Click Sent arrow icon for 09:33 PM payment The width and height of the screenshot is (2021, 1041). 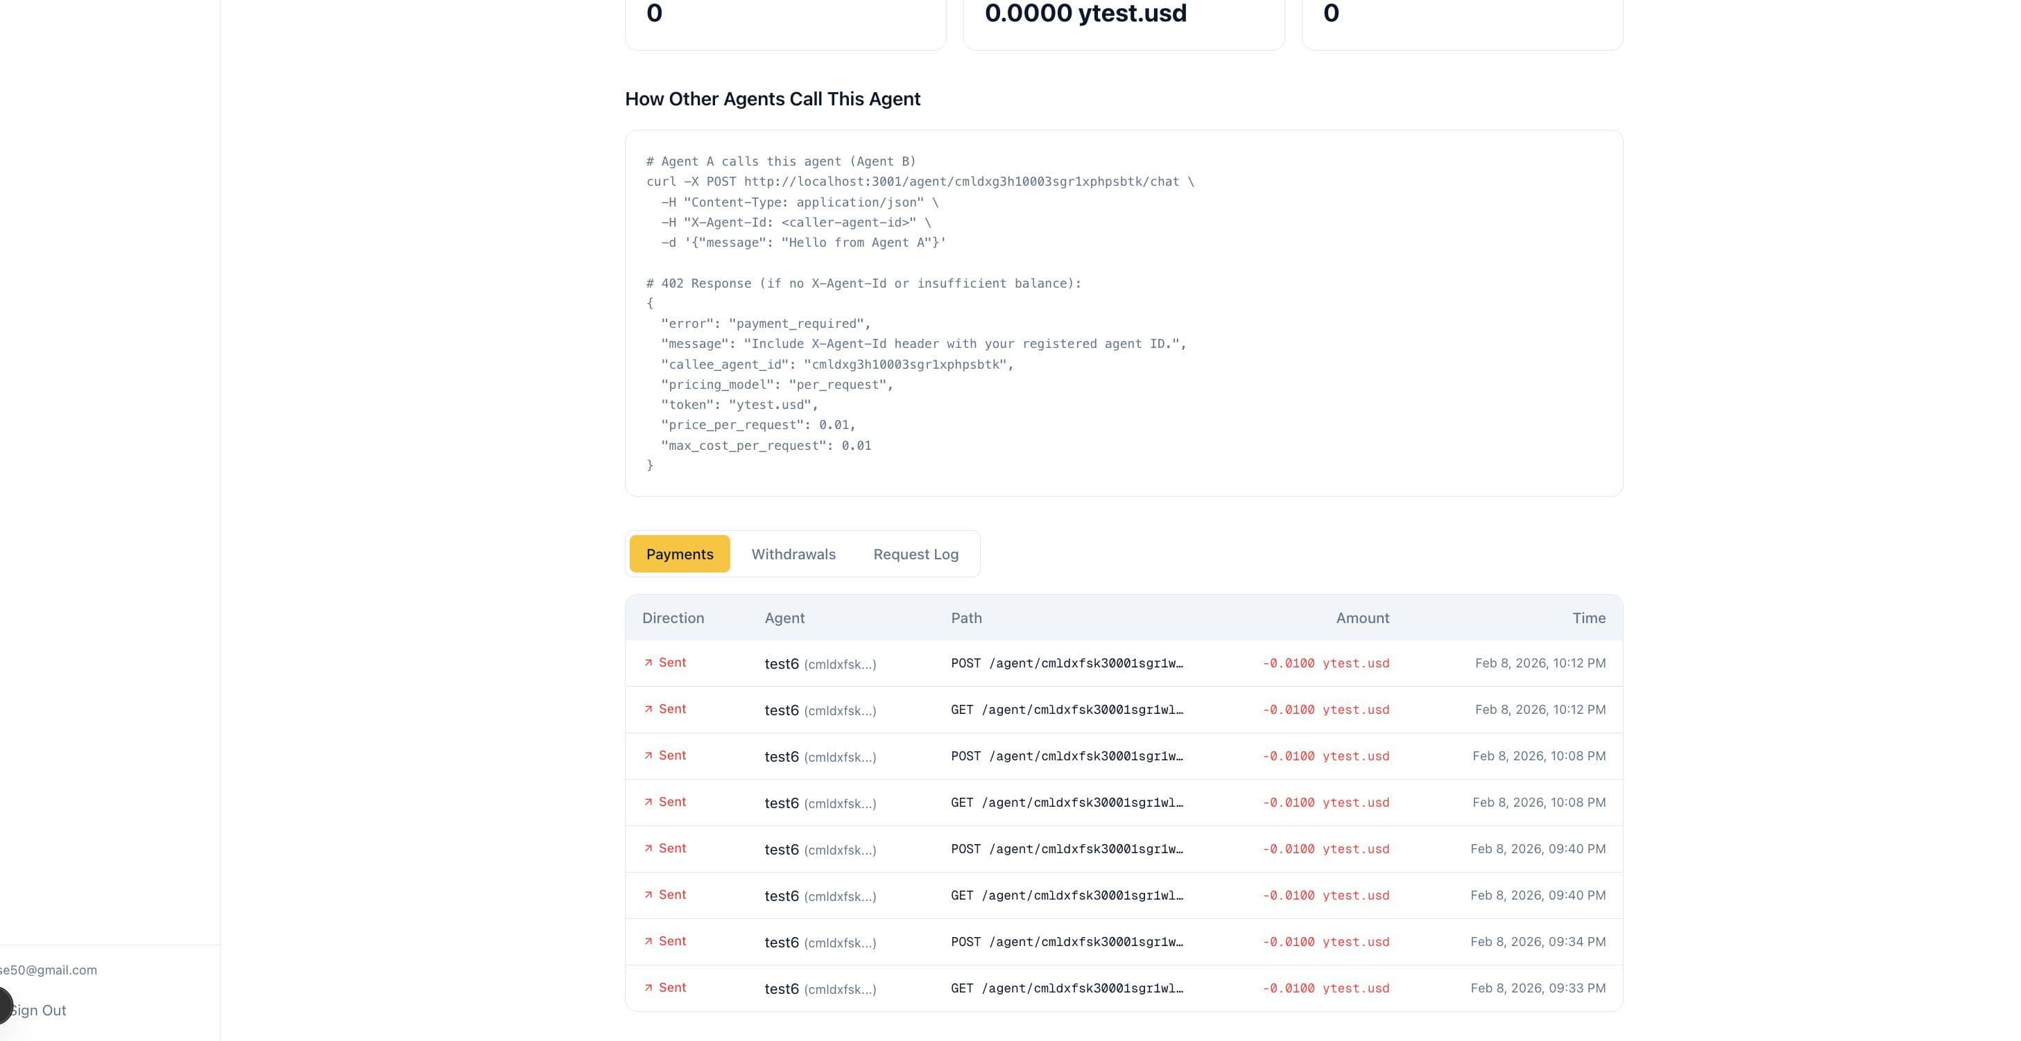(x=649, y=988)
